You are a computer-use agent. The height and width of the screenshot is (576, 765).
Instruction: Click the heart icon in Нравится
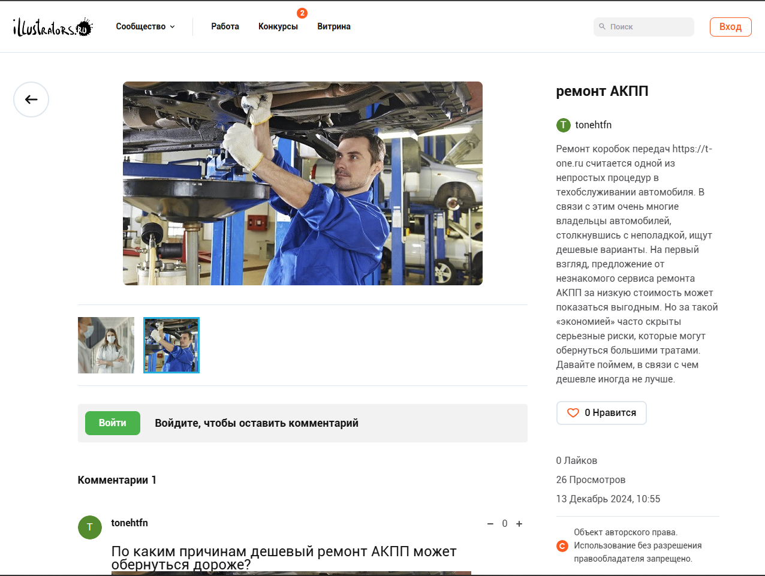573,413
